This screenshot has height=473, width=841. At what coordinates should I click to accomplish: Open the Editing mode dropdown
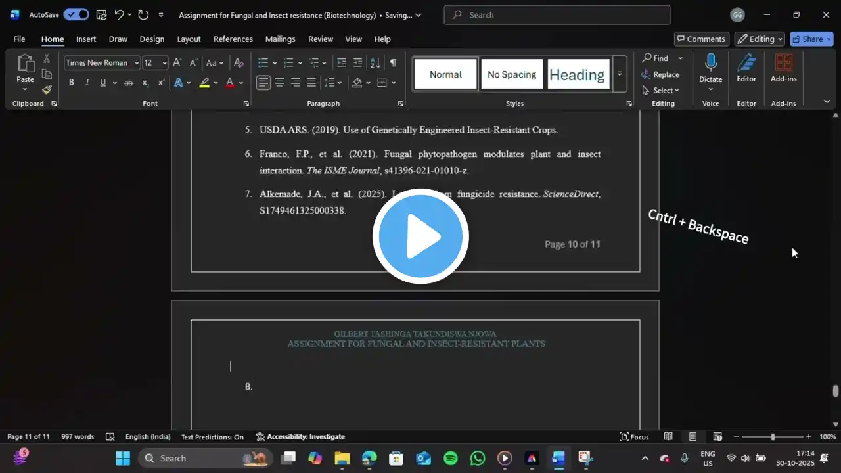[760, 39]
